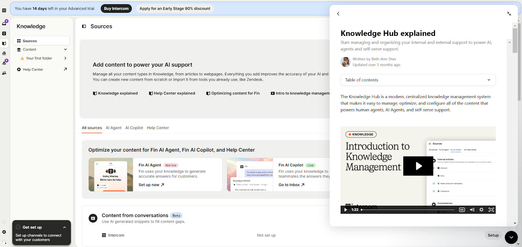Click the article panel vertical scrollbar

pyautogui.click(x=515, y=41)
